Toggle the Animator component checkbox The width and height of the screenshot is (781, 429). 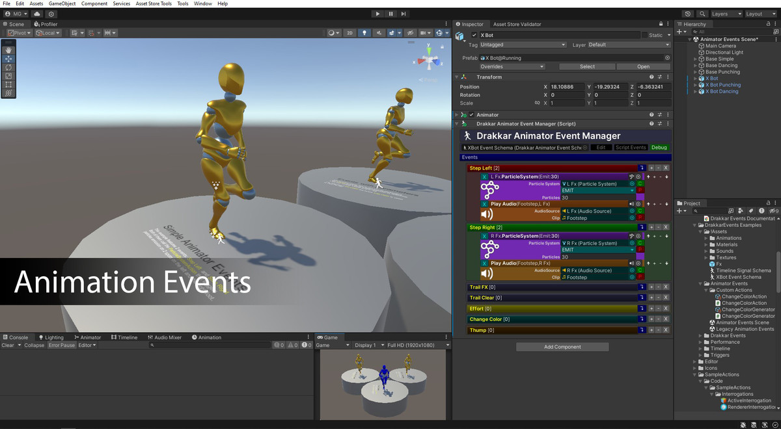472,115
